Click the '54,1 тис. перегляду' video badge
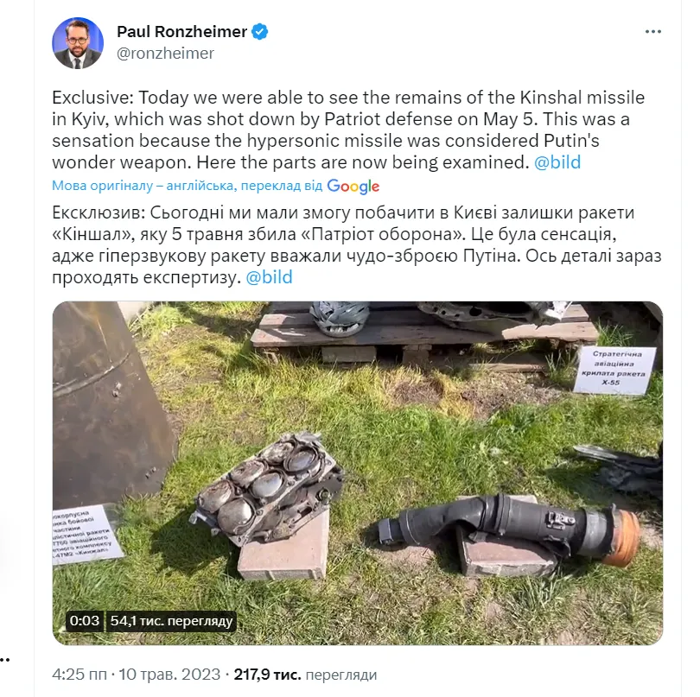Image resolution: width=700 pixels, height=697 pixels. [x=171, y=621]
